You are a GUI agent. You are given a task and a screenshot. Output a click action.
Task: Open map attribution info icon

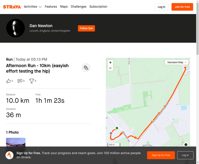point(186,145)
